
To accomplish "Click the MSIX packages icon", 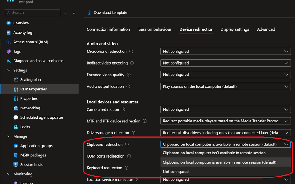I will [x=16, y=155].
